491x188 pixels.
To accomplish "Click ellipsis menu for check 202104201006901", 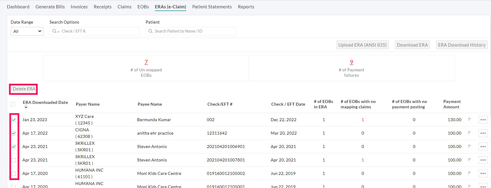I will [483, 147].
